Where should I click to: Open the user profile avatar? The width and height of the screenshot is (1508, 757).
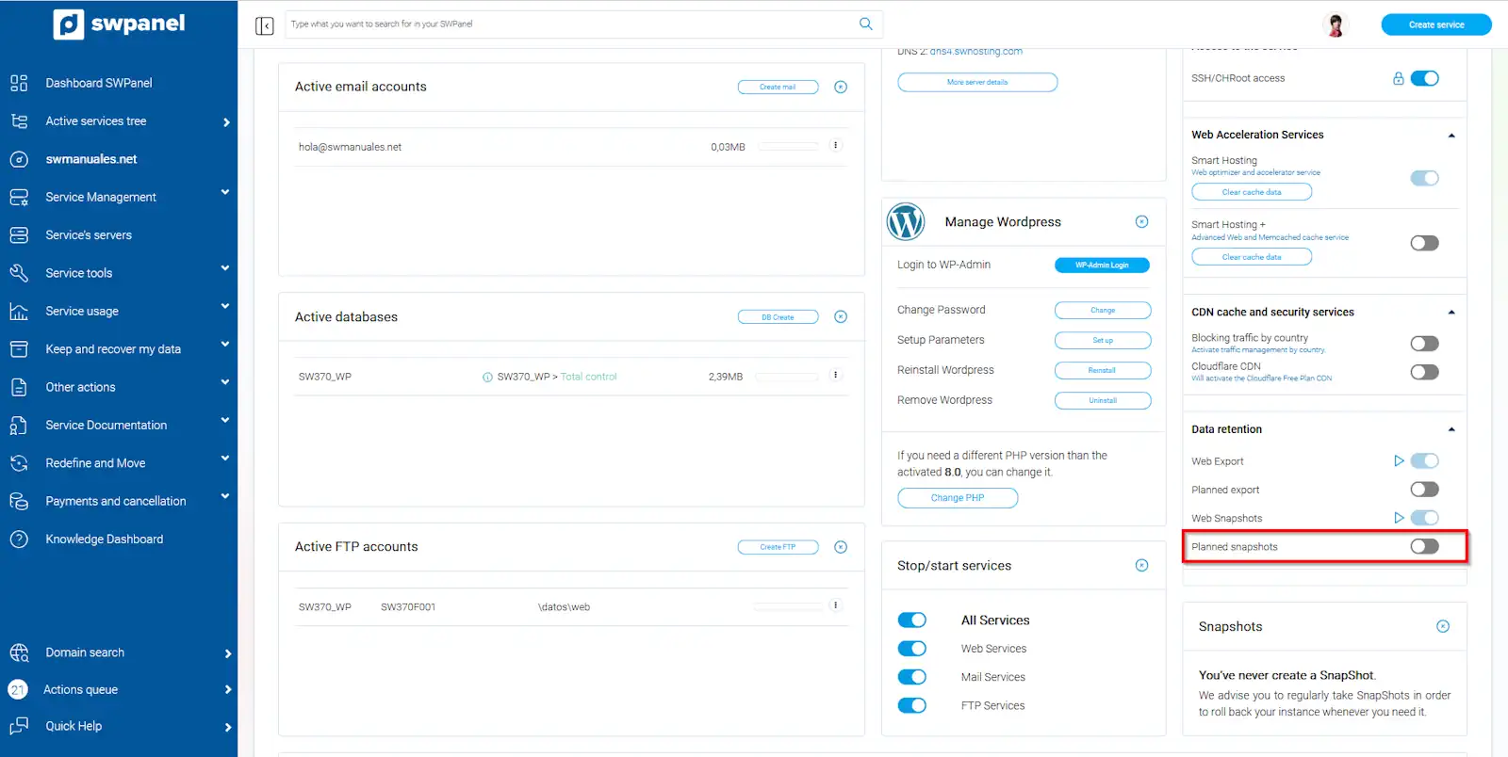[1335, 25]
